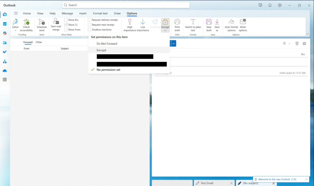
Task: Open Check accessibility tool
Action: point(26,25)
